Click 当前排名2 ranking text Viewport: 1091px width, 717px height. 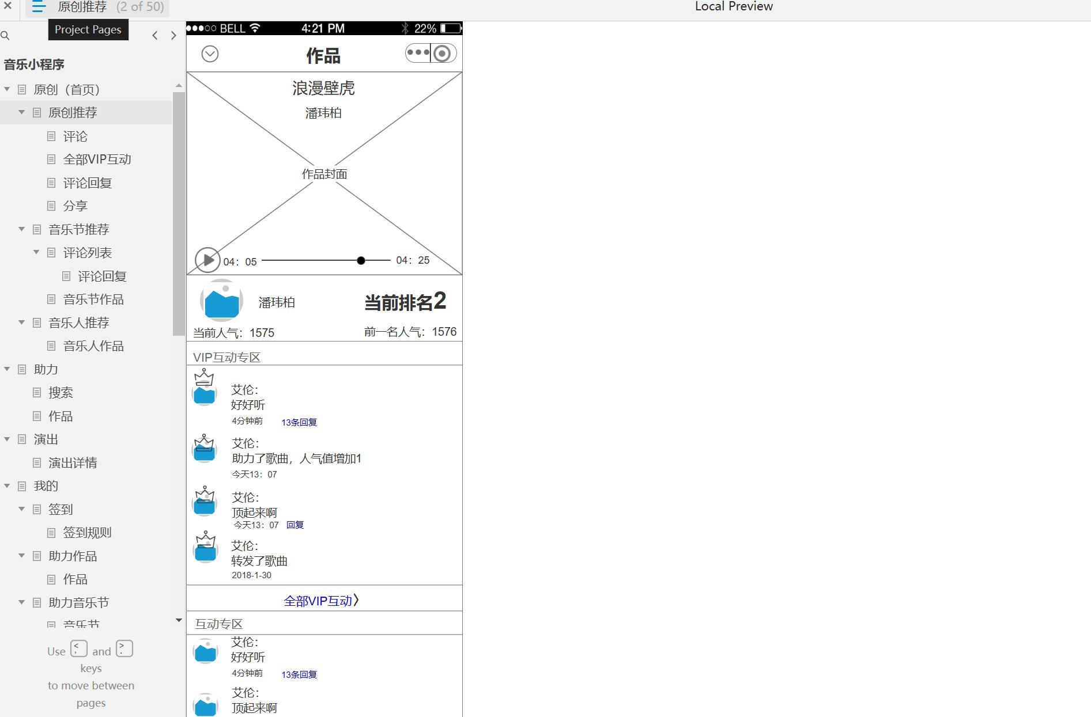(x=405, y=301)
